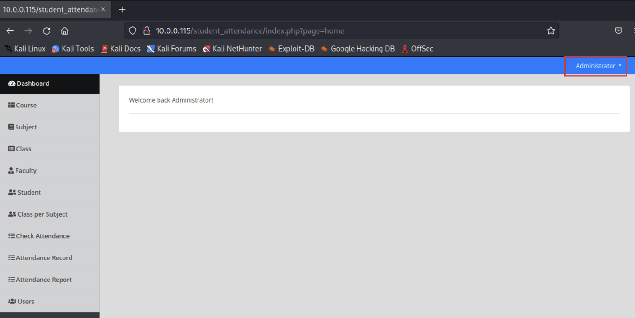Bookmark this page with star icon
This screenshot has height=318, width=635.
(x=551, y=31)
